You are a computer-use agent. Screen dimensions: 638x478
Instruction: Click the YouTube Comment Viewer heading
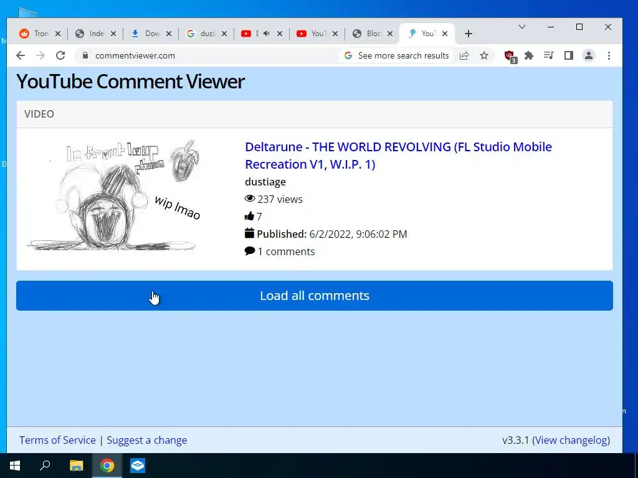[x=130, y=82]
